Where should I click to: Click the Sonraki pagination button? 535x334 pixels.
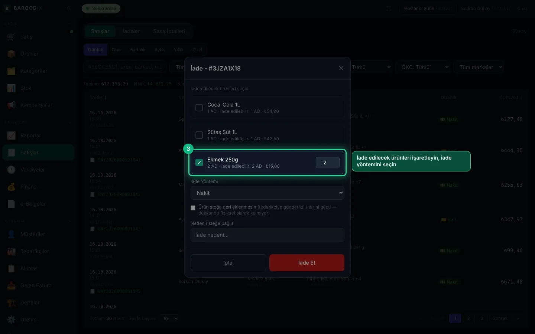pyautogui.click(x=500, y=318)
